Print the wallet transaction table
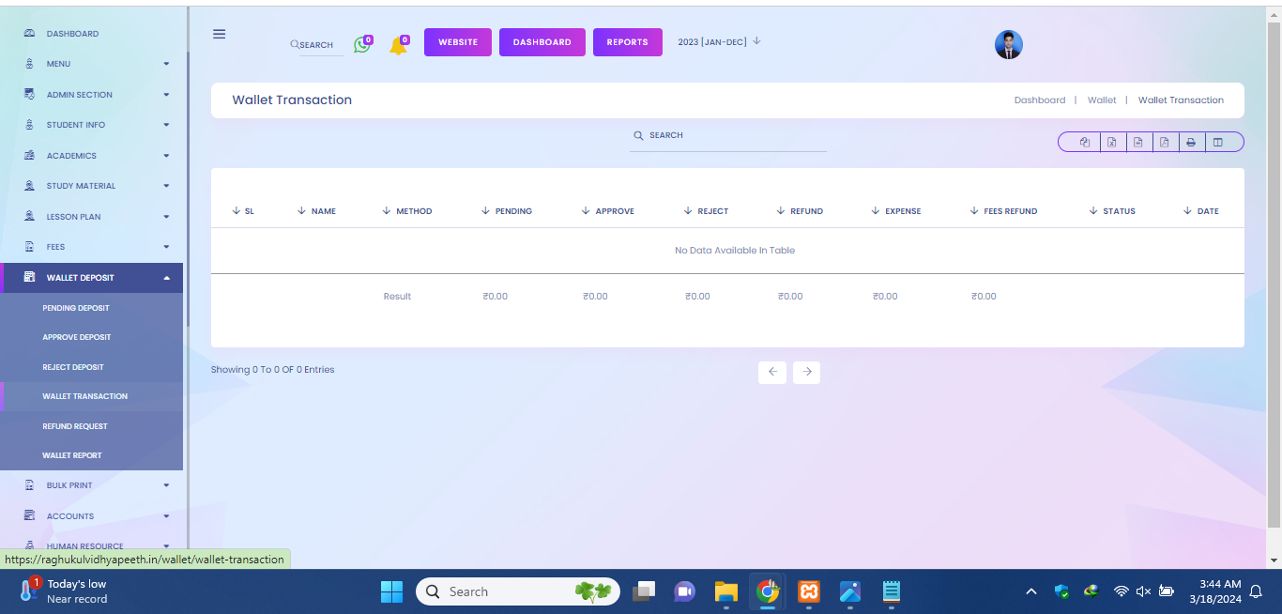Image resolution: width=1282 pixels, height=614 pixels. click(1190, 143)
